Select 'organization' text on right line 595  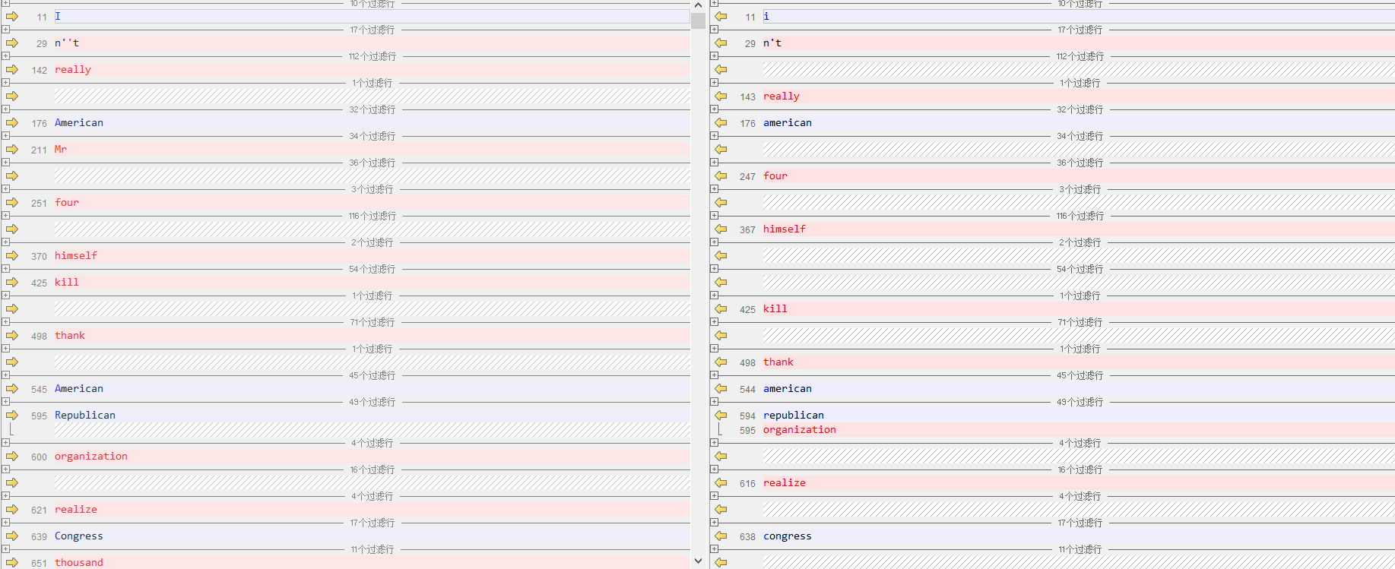(x=800, y=430)
